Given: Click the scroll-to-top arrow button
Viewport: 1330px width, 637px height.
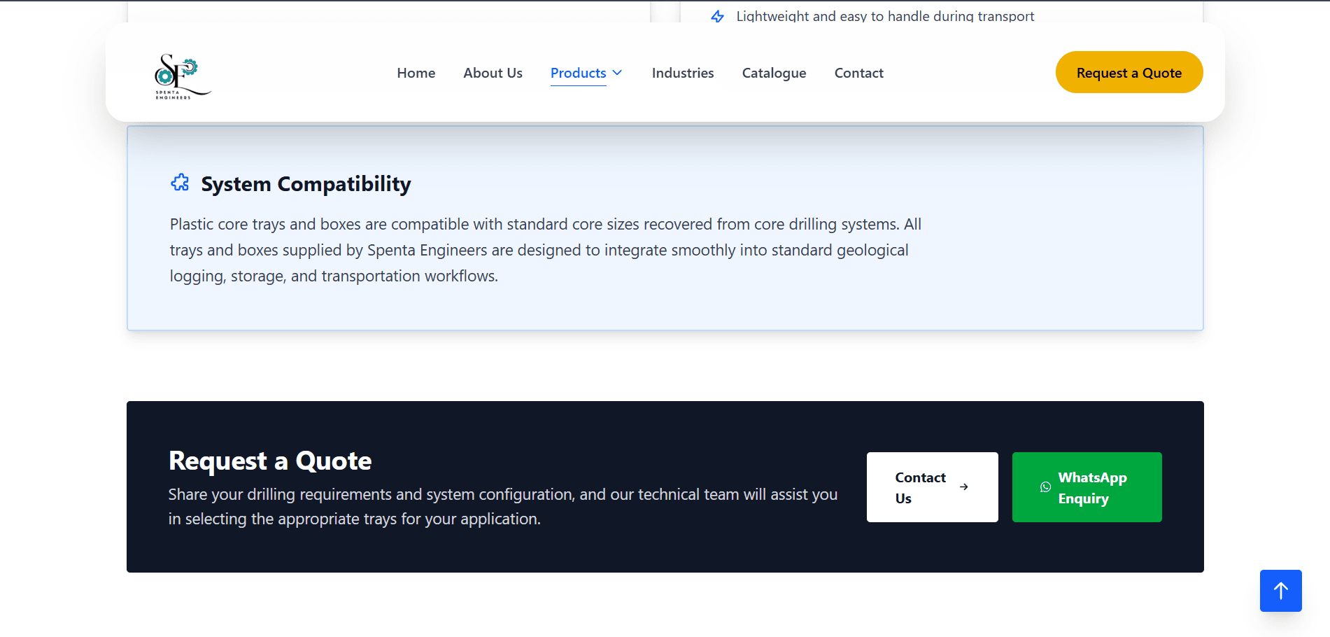Looking at the screenshot, I should (1280, 591).
